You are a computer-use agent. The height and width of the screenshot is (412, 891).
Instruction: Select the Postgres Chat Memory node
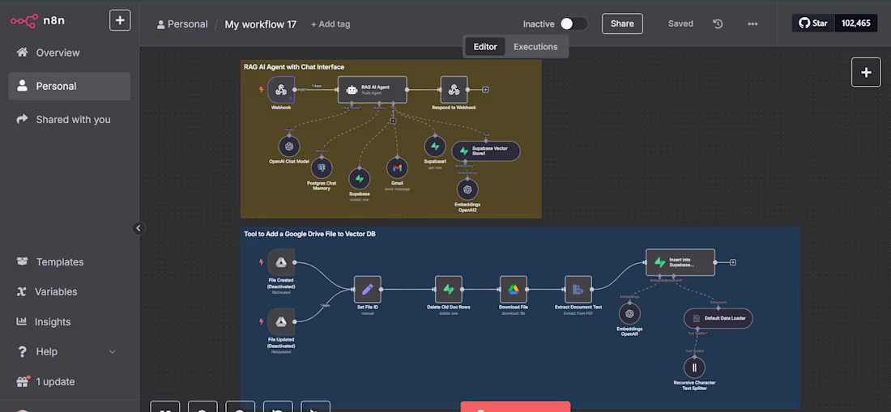322,168
